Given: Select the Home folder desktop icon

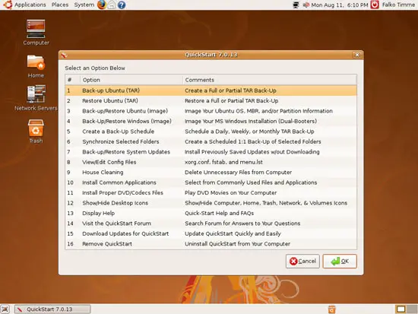Looking at the screenshot, I should pyautogui.click(x=36, y=66).
